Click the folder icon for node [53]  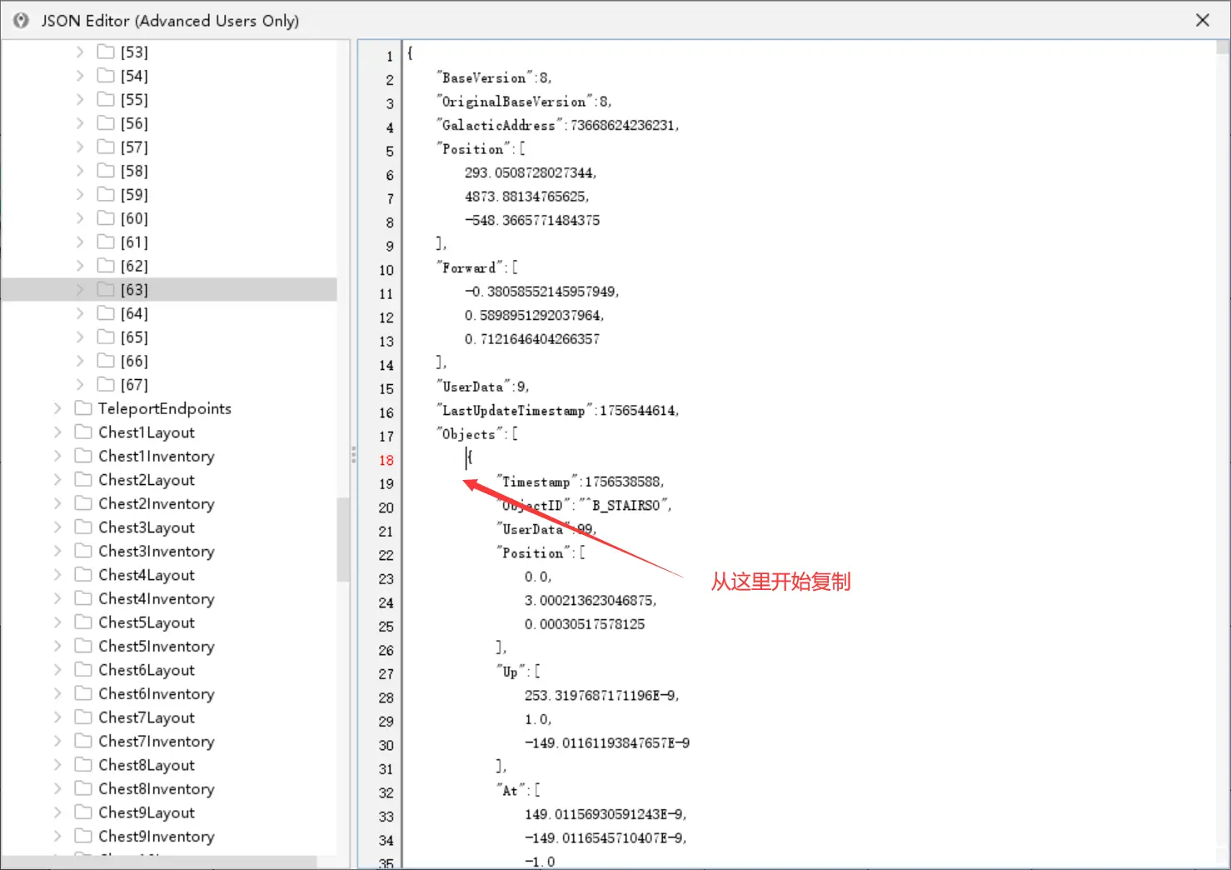(x=106, y=52)
